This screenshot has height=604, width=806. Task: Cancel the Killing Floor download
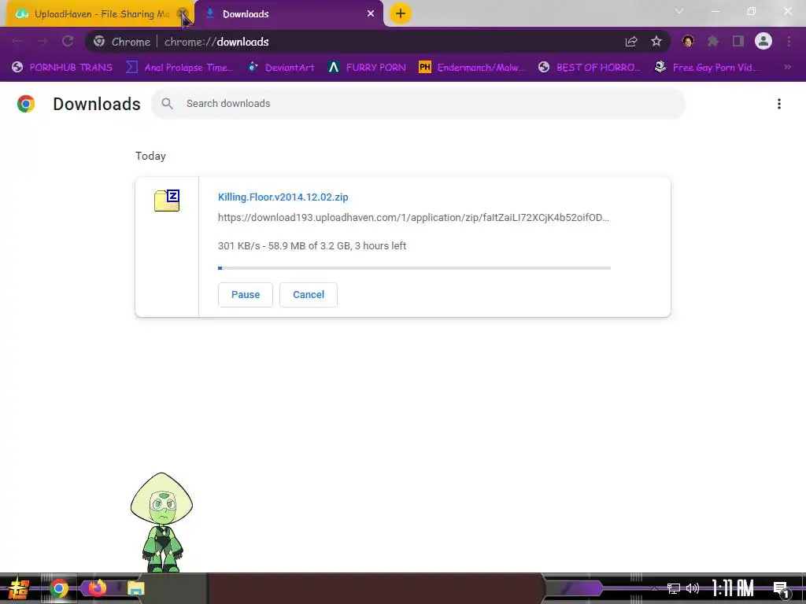coord(309,295)
